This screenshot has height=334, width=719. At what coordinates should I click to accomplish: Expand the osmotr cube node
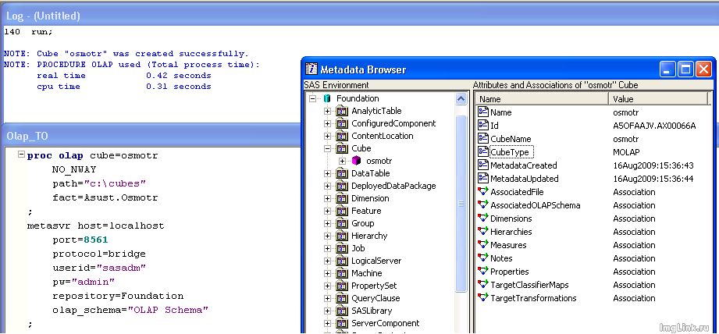pyautogui.click(x=342, y=161)
